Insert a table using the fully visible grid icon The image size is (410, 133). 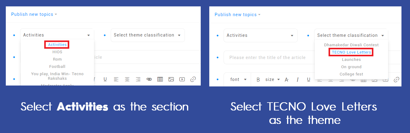coord(160,79)
